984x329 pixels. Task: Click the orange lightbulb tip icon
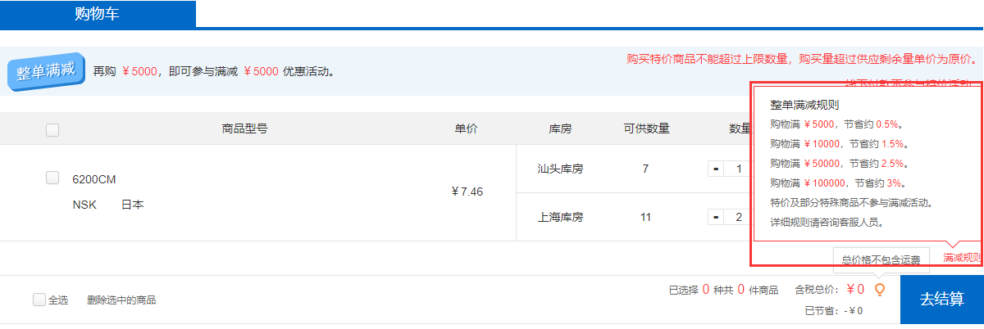click(x=880, y=289)
